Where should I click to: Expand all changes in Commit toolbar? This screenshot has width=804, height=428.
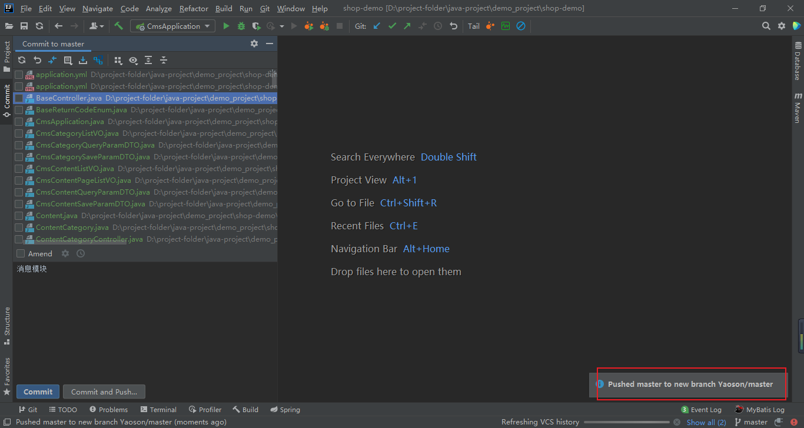(x=148, y=60)
